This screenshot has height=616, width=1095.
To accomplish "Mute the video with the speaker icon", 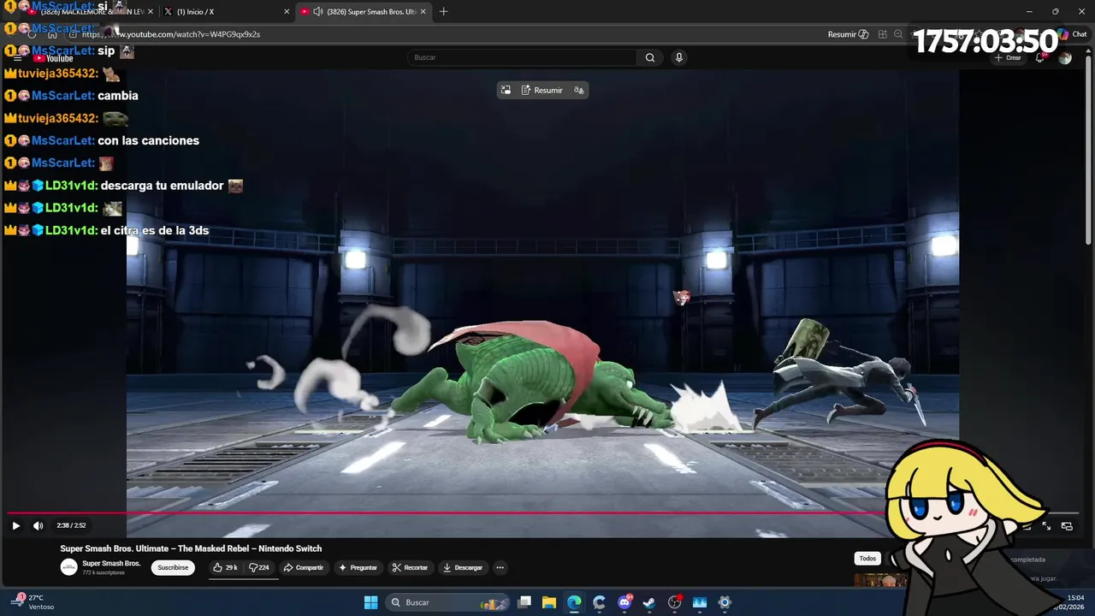I will tap(38, 525).
